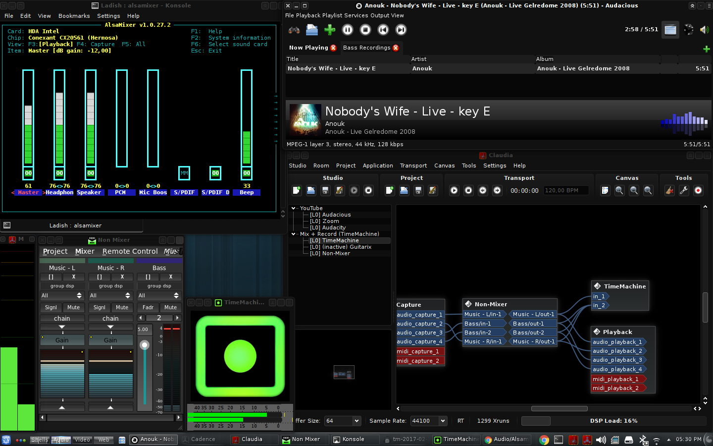This screenshot has width=713, height=446.
Task: Load studio in Claudia Studio toolbar
Action: click(x=311, y=190)
